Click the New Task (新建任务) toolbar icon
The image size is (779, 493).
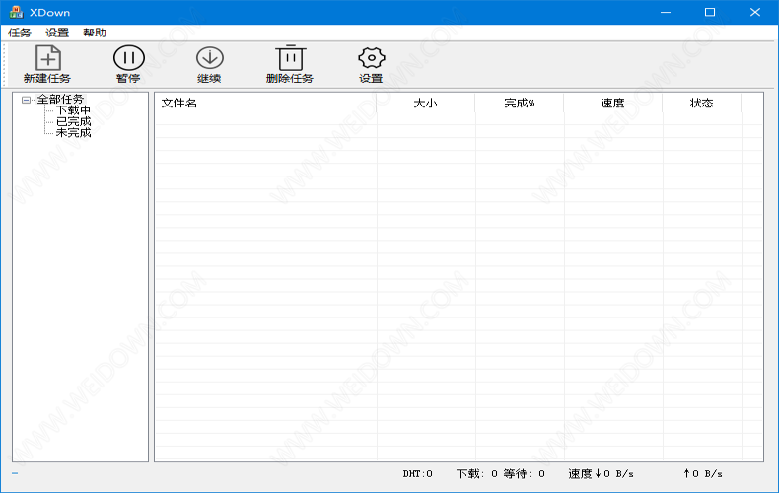[x=47, y=58]
